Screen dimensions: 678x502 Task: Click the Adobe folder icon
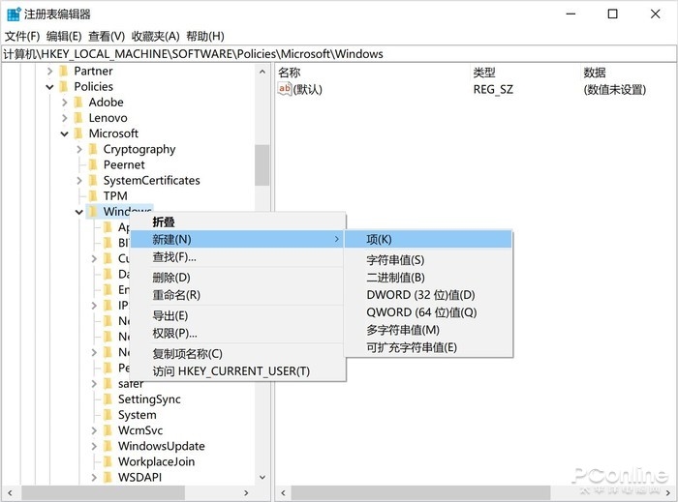(x=78, y=103)
